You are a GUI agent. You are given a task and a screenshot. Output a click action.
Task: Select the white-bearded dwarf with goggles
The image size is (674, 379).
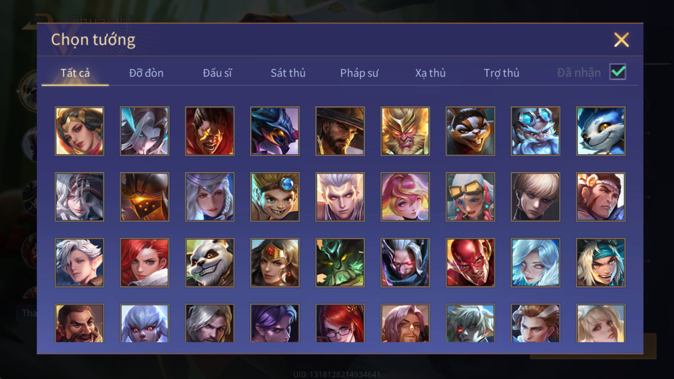[x=535, y=131]
